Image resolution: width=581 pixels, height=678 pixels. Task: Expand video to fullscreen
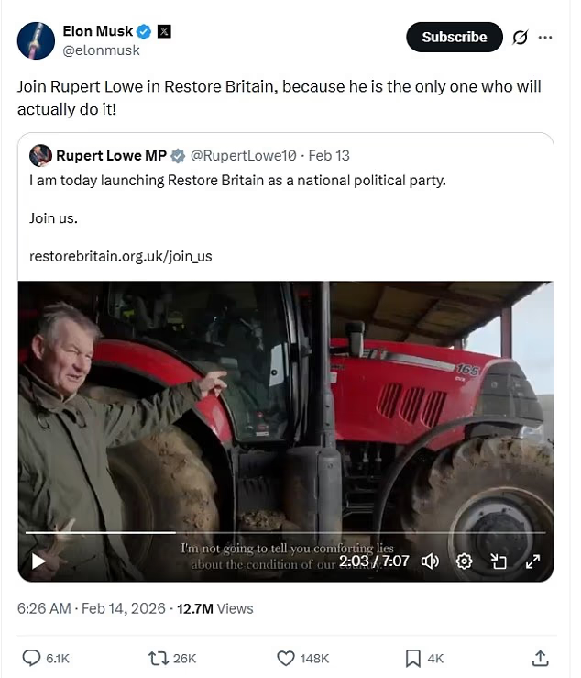point(532,561)
